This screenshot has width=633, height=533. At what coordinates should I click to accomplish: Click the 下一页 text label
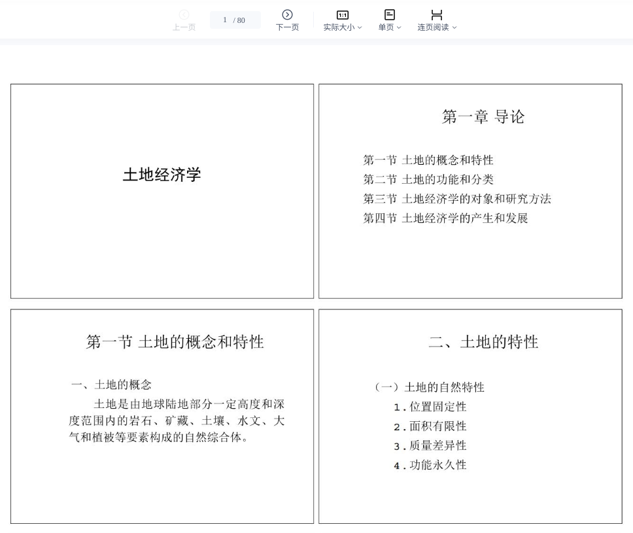287,27
